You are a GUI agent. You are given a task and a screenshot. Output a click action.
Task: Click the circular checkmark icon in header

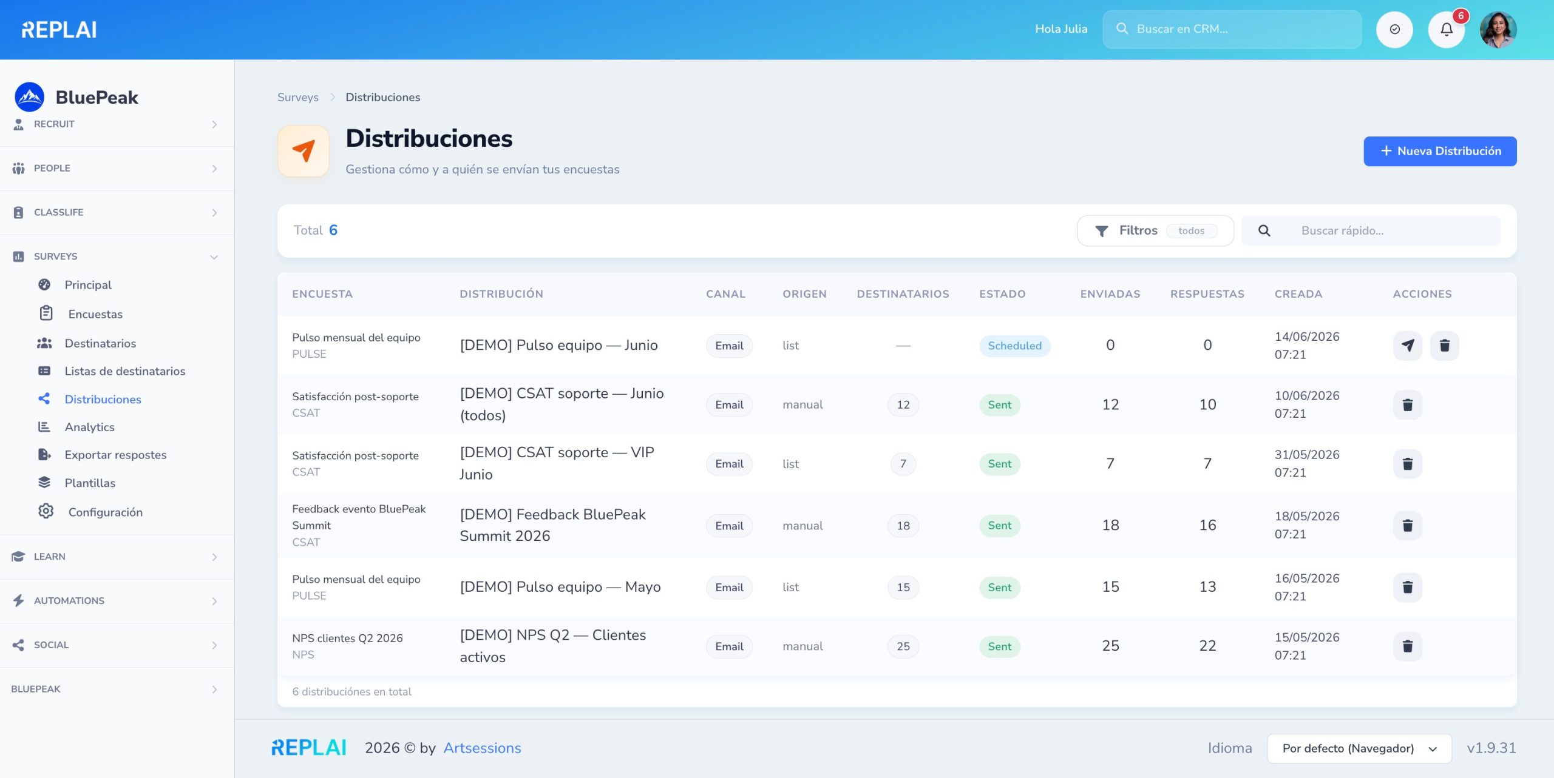tap(1394, 29)
